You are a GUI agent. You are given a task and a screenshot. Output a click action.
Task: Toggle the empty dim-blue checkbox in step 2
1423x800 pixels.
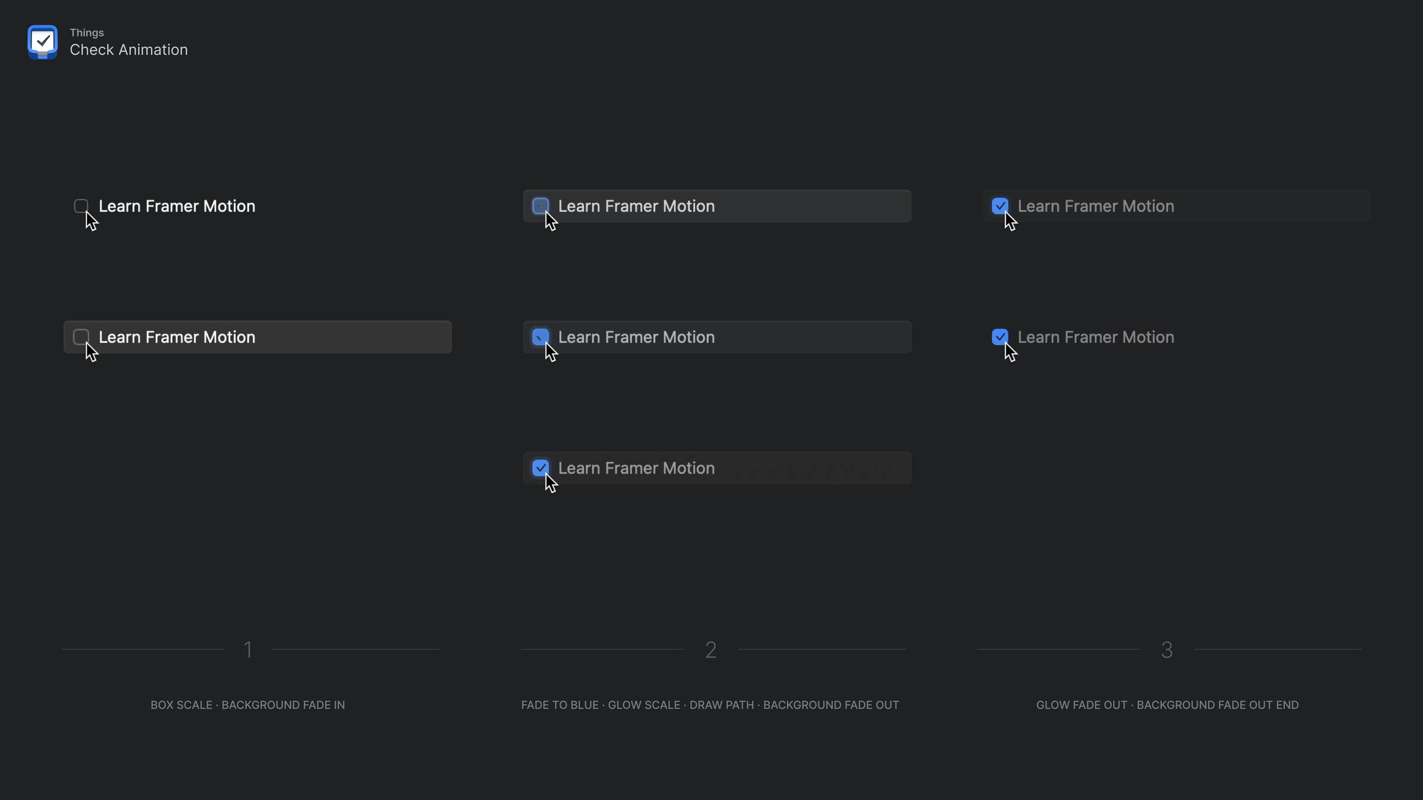pyautogui.click(x=541, y=206)
